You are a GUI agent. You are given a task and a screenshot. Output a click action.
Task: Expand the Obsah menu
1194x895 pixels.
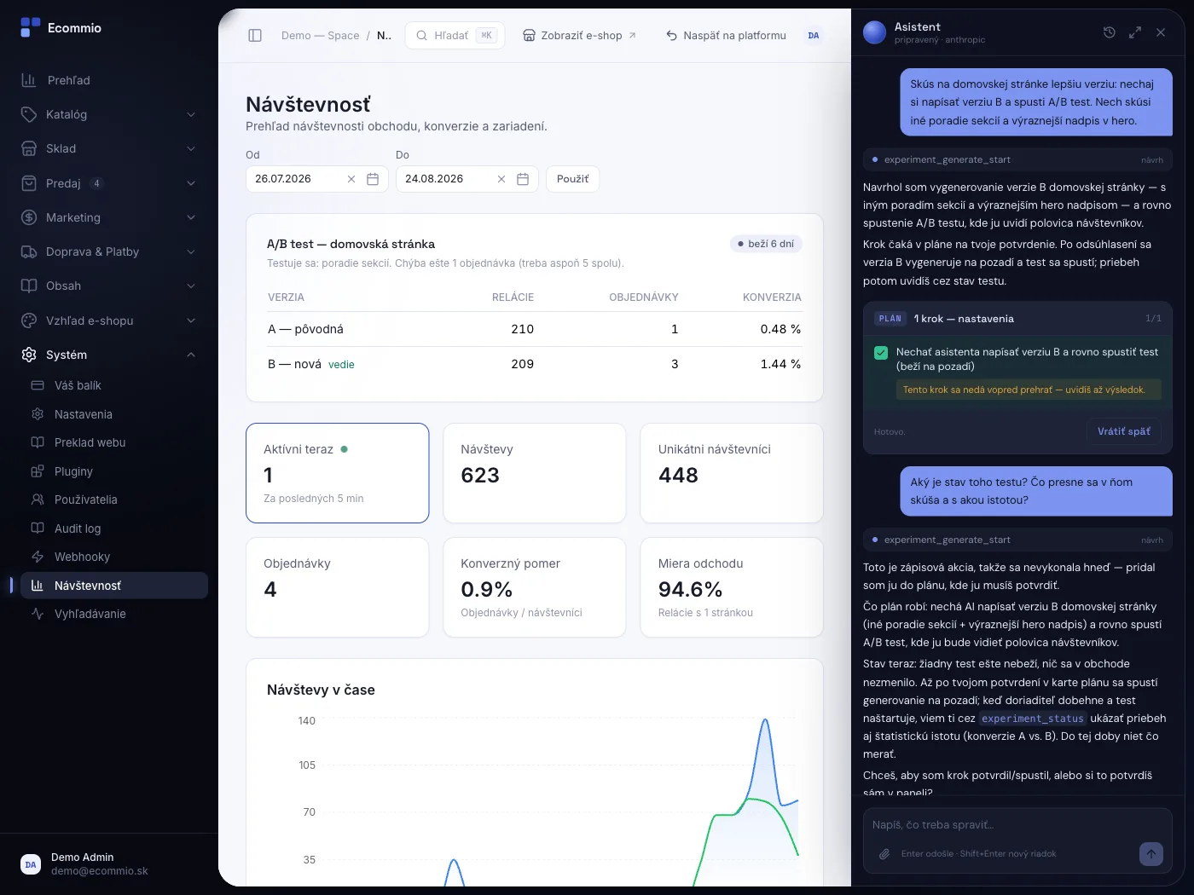pyautogui.click(x=109, y=286)
